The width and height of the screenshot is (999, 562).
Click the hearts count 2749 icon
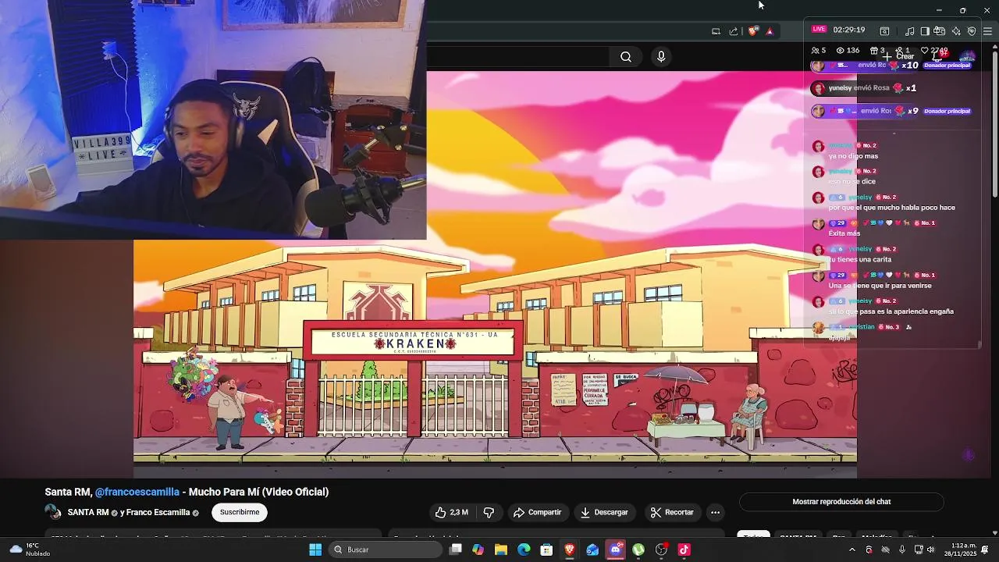coord(924,50)
